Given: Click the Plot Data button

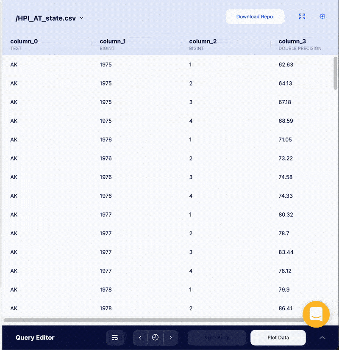Looking at the screenshot, I should coord(278,337).
